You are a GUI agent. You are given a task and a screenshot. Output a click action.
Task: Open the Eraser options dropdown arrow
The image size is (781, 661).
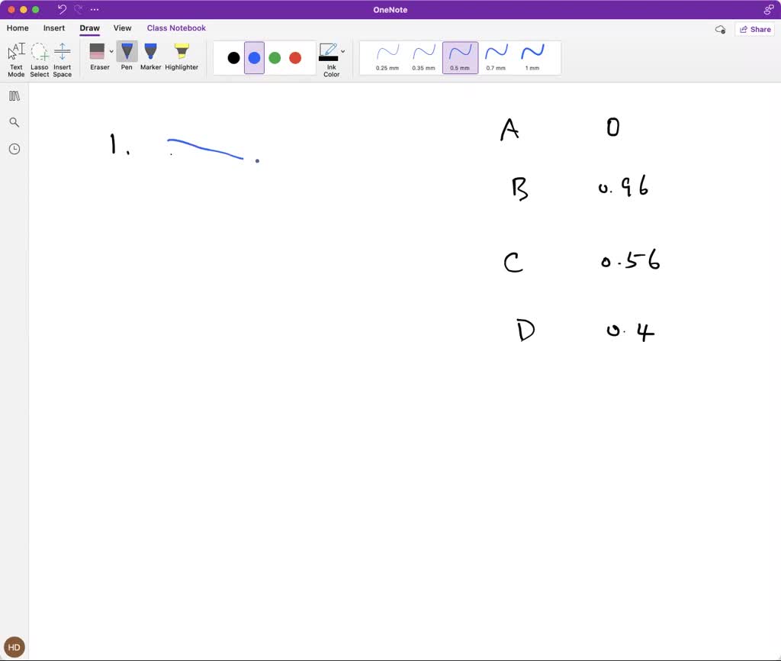(x=111, y=51)
